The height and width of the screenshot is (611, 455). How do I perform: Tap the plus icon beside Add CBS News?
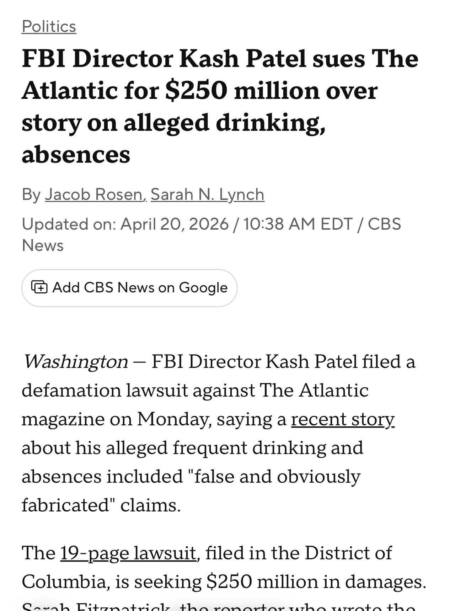click(x=39, y=287)
